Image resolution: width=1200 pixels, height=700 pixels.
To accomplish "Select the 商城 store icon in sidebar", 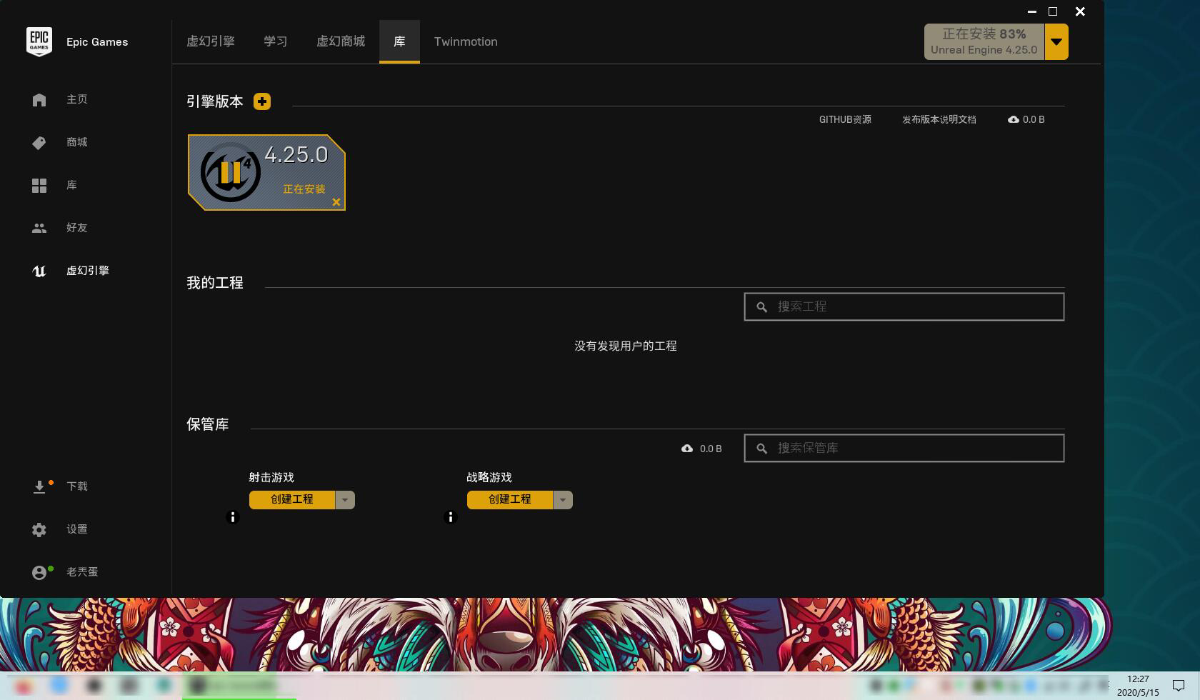I will 39,142.
